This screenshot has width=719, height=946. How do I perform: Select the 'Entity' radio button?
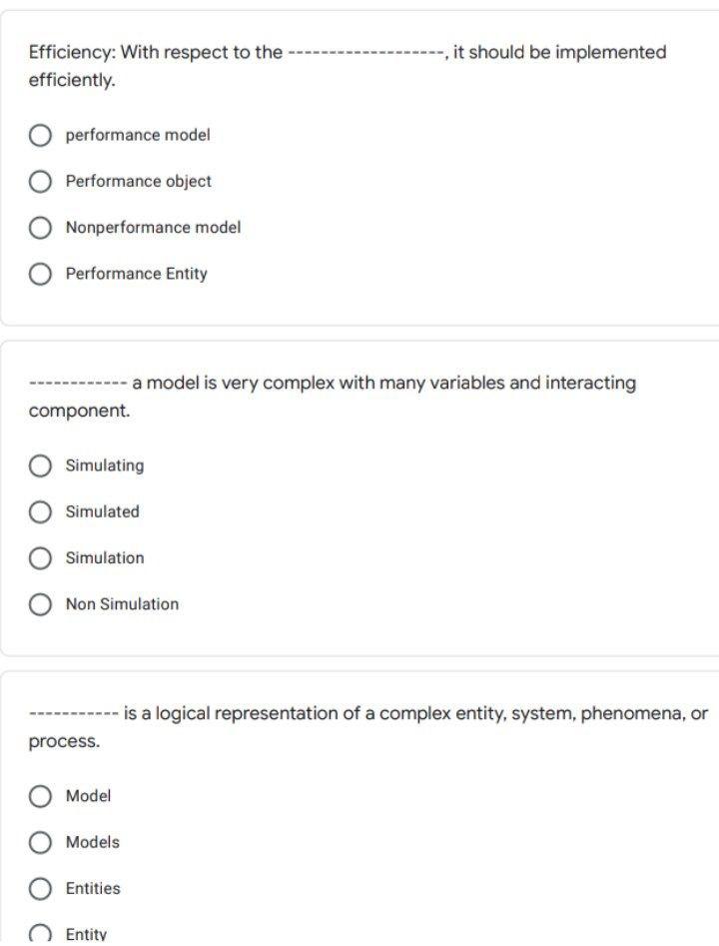(x=40, y=932)
